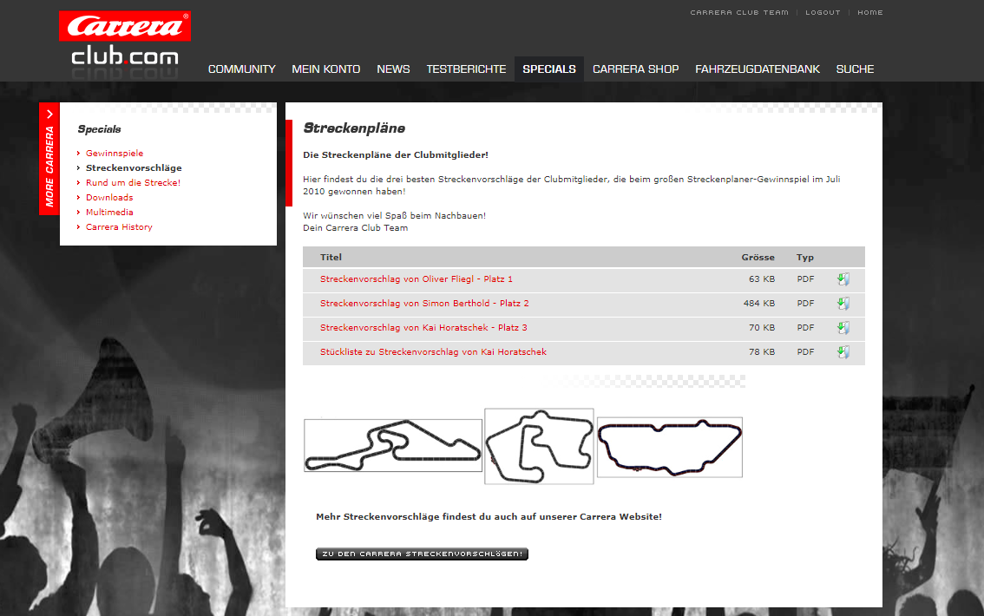Click the Titel column header

coord(331,257)
